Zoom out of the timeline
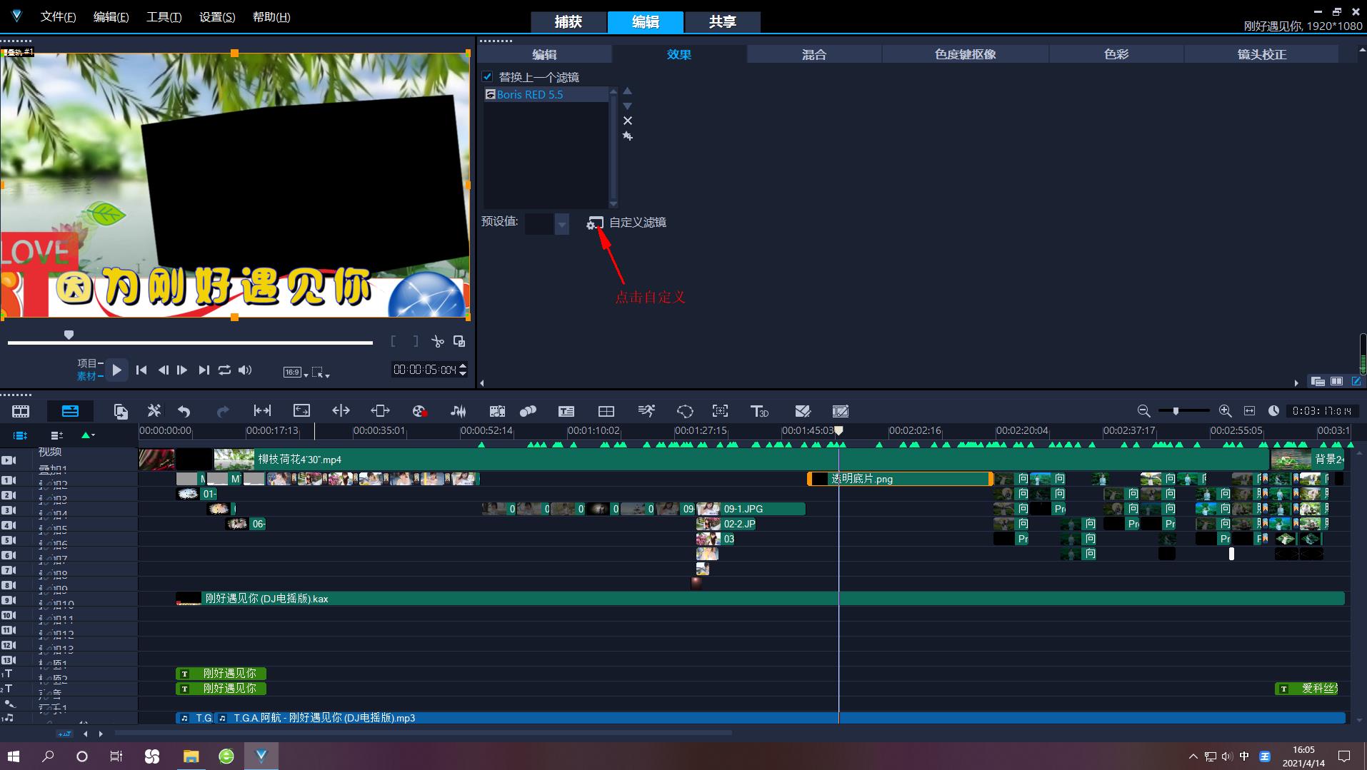This screenshot has width=1367, height=770. 1143,411
